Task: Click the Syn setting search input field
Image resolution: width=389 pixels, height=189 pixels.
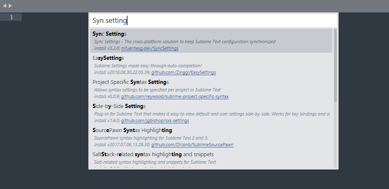Action: (x=213, y=20)
